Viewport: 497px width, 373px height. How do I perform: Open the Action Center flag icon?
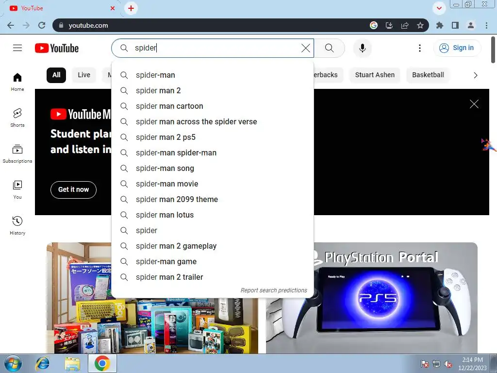pyautogui.click(x=424, y=364)
